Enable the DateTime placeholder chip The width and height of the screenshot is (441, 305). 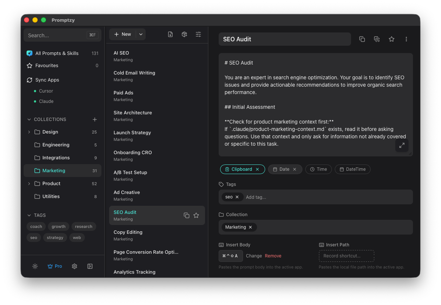(353, 169)
